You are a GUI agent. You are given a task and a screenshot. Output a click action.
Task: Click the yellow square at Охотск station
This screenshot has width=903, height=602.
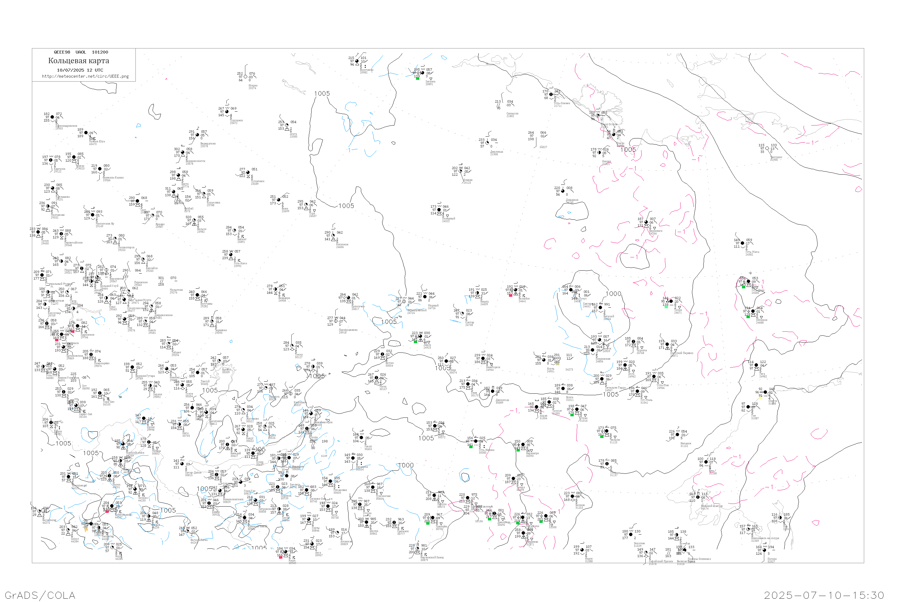point(760,398)
